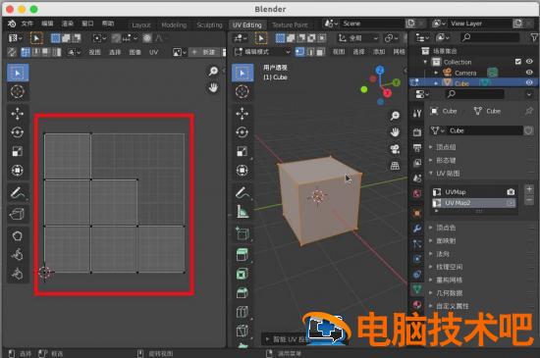The height and width of the screenshot is (358, 540).
Task: Select the Cursor tool in 3D viewport
Action: pos(243,92)
